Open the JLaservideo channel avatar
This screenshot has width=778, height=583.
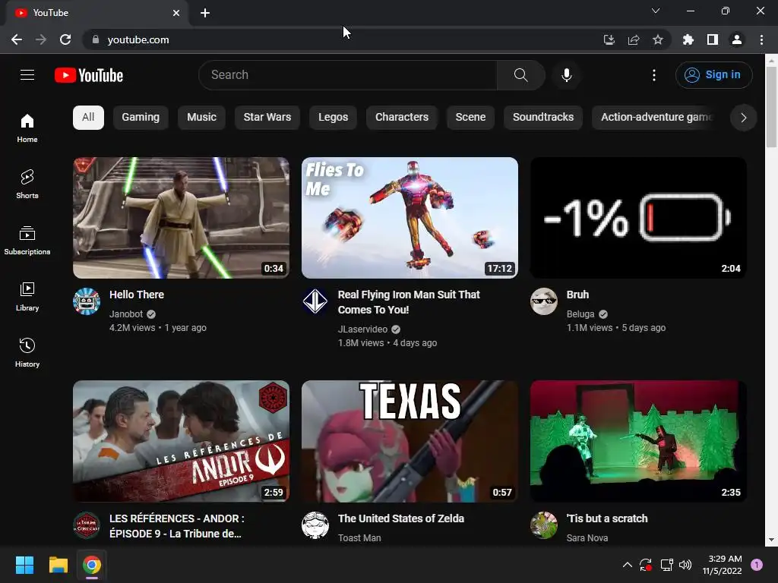(x=315, y=301)
